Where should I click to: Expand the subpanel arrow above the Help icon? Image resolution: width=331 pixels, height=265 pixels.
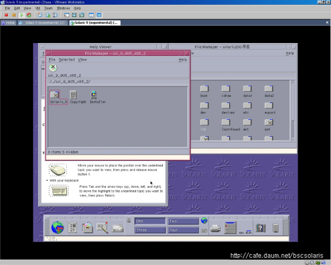click(x=260, y=218)
